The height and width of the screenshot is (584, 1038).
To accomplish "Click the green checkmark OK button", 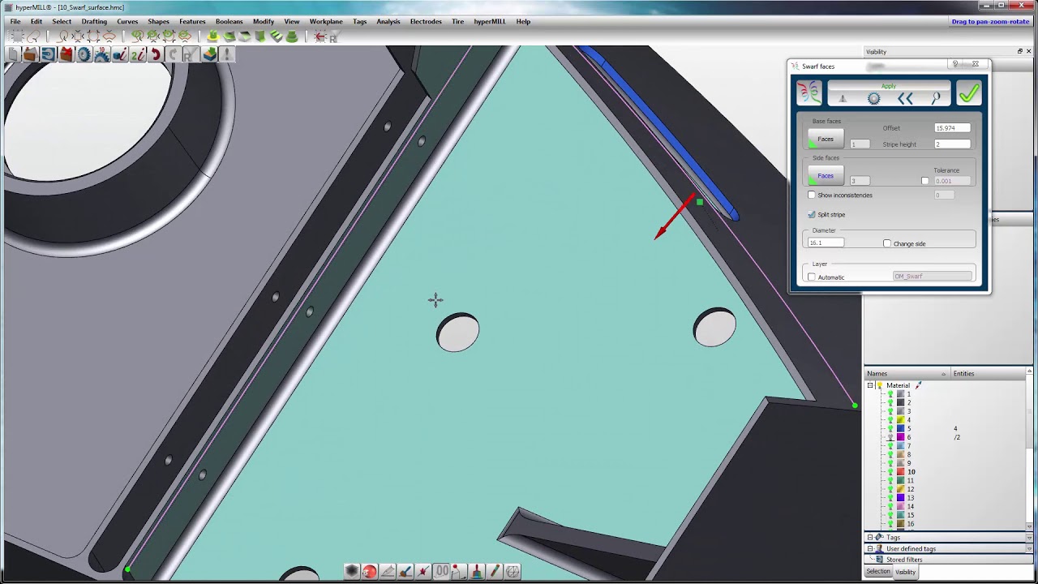I will pos(968,94).
